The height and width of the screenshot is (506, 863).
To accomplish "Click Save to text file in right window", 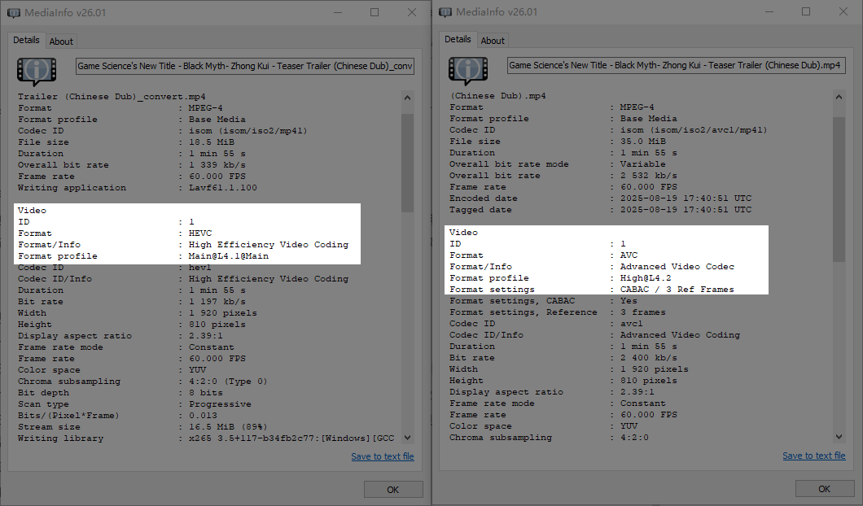I will (814, 456).
